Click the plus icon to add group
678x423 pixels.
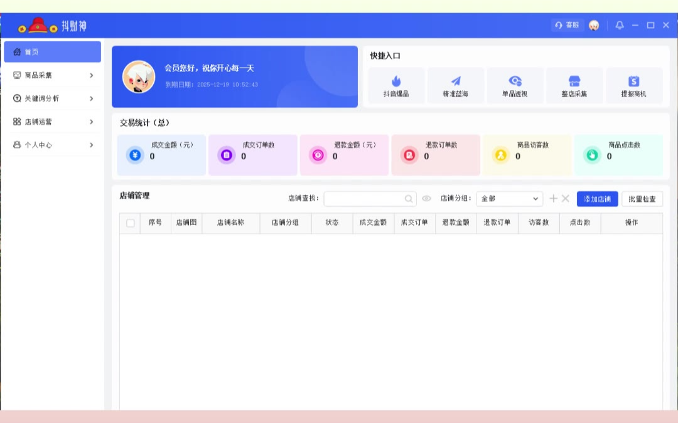pos(553,199)
